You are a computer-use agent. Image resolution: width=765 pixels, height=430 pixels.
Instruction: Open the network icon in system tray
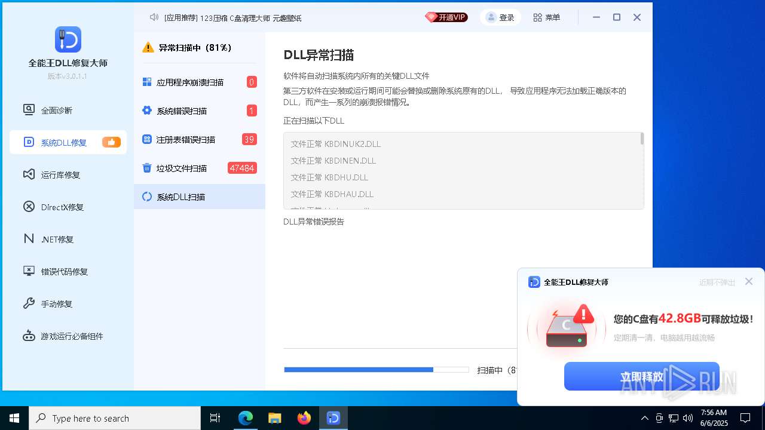[x=674, y=418]
